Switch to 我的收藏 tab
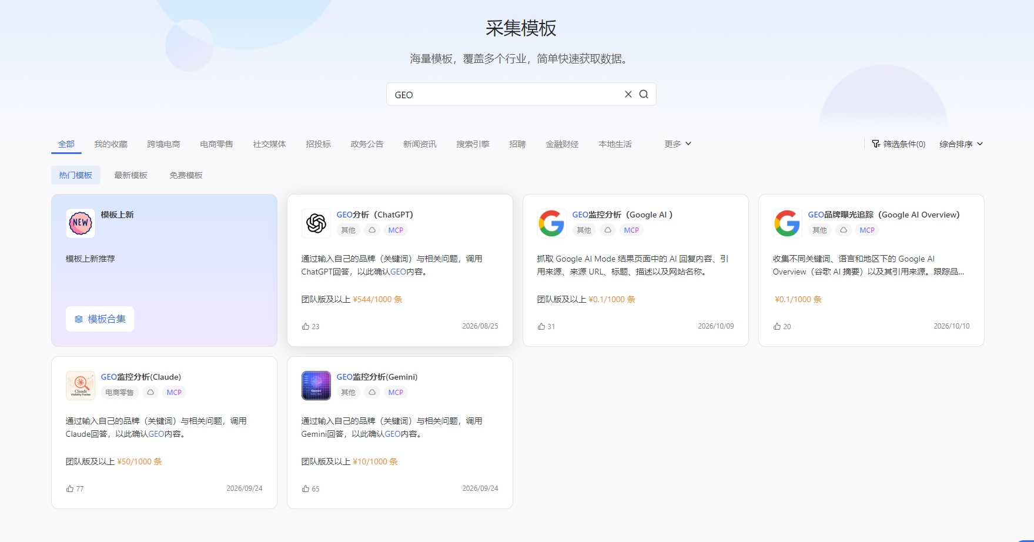This screenshot has width=1034, height=542. point(111,144)
